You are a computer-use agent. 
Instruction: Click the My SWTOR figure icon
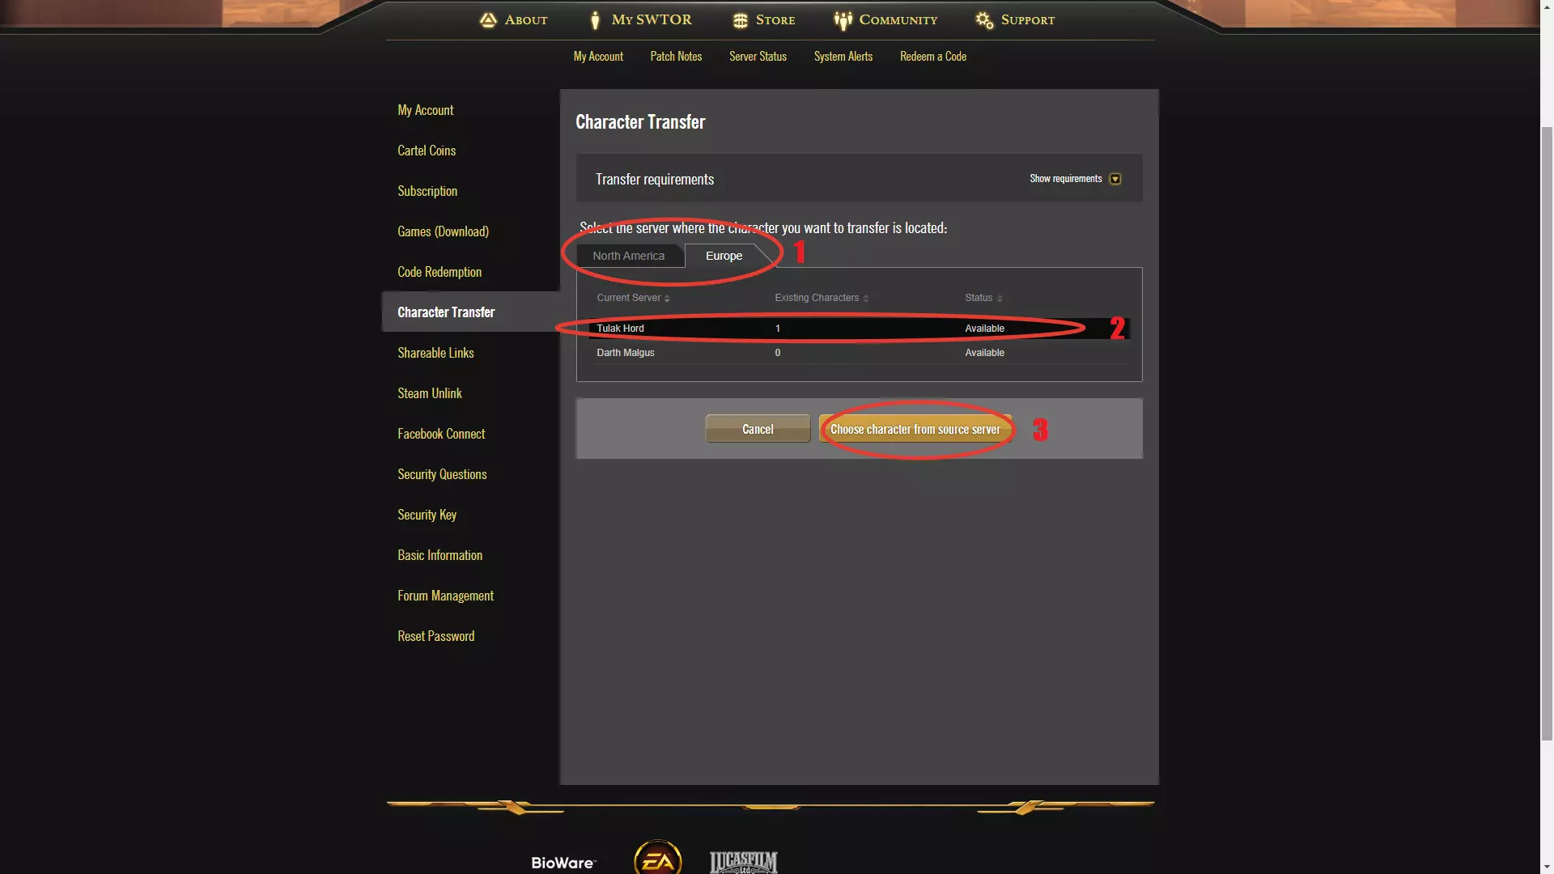(x=595, y=20)
